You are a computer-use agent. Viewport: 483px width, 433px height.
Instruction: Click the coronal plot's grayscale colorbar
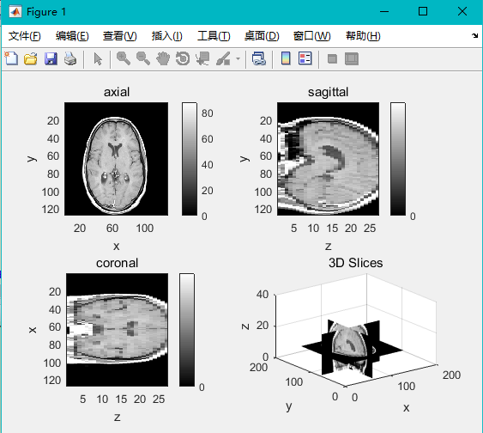point(187,330)
